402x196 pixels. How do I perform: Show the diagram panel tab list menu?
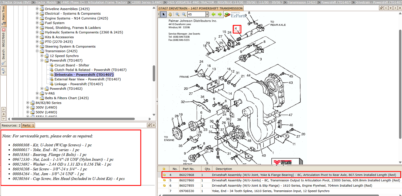pyautogui.click(x=391, y=8)
